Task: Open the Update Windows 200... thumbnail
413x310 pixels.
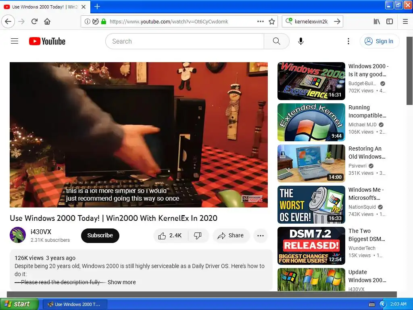Action: coord(311,279)
